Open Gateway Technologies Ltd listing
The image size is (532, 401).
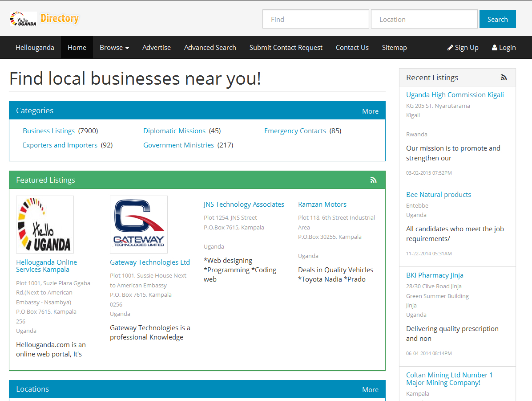coord(150,262)
